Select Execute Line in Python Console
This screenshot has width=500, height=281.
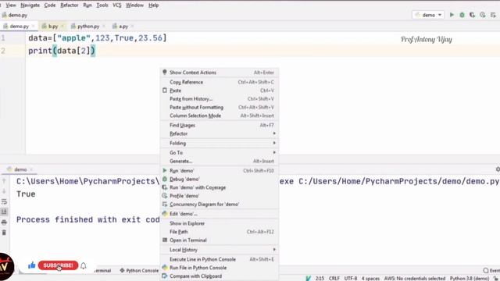point(219,259)
